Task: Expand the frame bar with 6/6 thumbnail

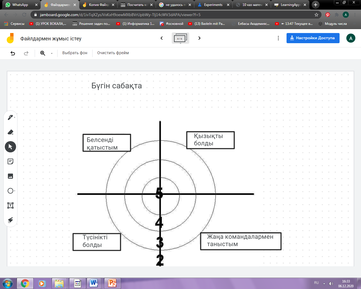Action: tap(180, 38)
